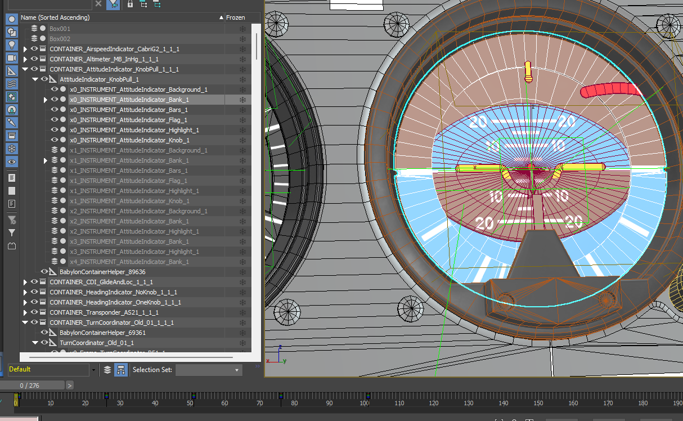Toggle frozen state for x0_INSTRUMENT_AttitudeIndicator_Bank_1
Image resolution: width=683 pixels, height=421 pixels.
point(242,100)
